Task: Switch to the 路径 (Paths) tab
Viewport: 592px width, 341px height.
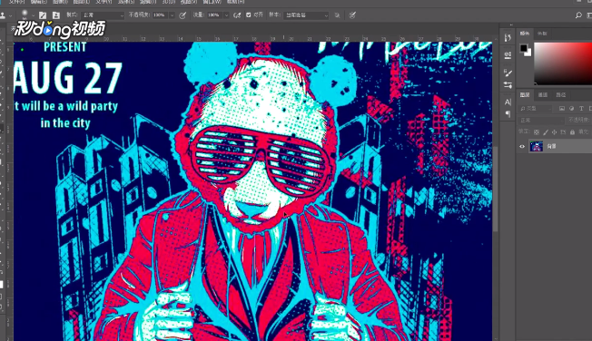Action: [x=560, y=94]
